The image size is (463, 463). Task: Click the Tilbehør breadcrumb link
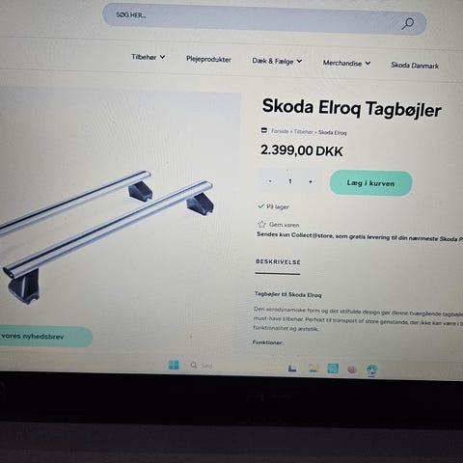click(x=303, y=132)
